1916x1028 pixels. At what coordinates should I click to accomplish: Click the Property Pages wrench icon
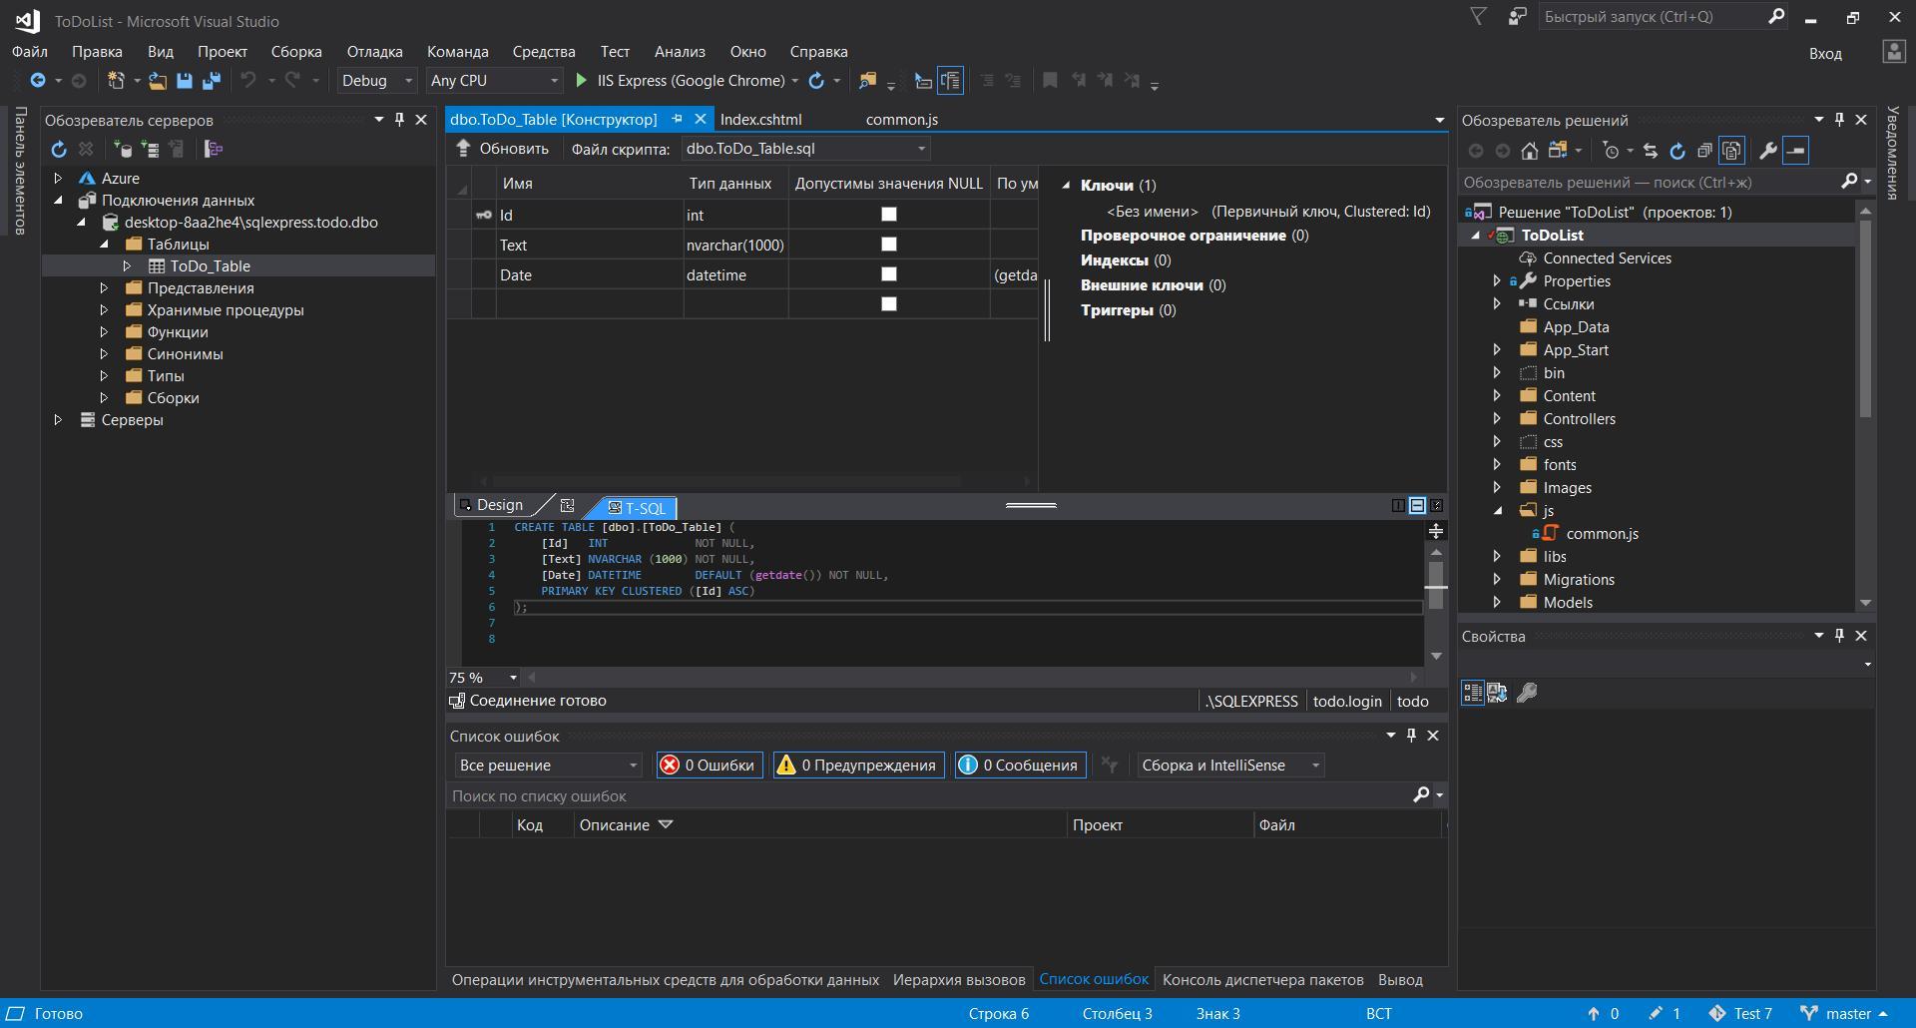tap(1527, 693)
